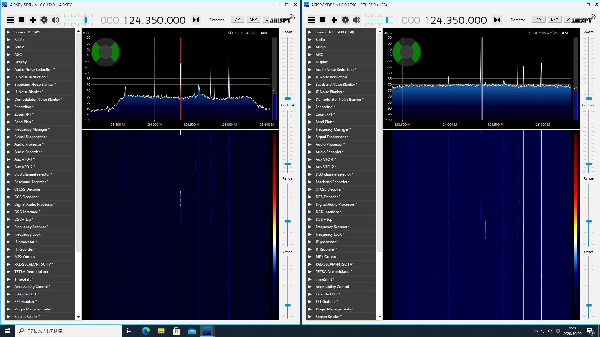Viewport: 600px width, 337px height.
Task: Expand Display panel in RTL-SDR window
Action: pyautogui.click(x=341, y=62)
